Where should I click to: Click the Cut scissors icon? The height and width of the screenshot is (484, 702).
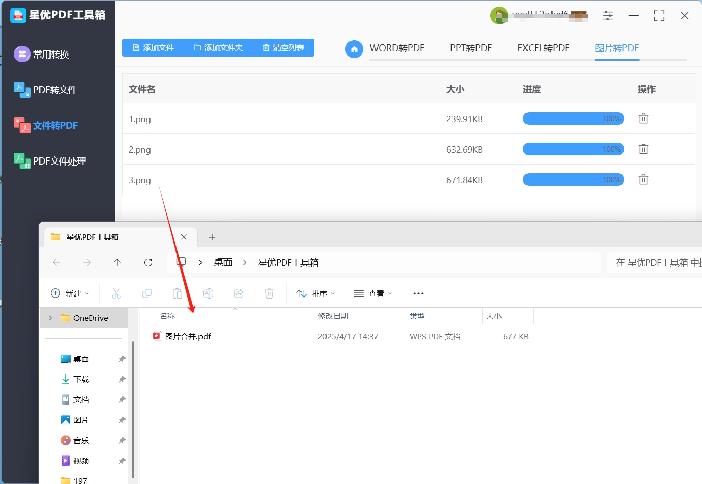pyautogui.click(x=116, y=293)
